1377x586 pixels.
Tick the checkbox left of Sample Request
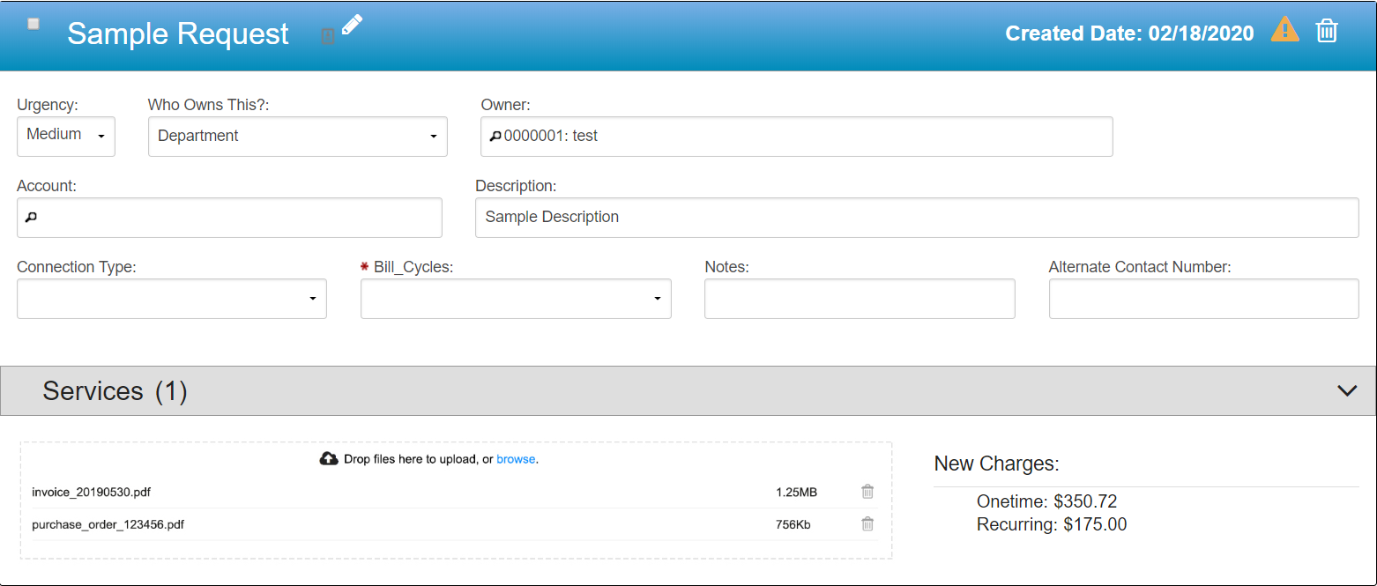(33, 24)
